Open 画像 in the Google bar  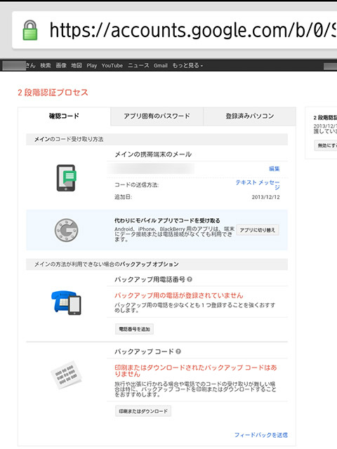61,65
